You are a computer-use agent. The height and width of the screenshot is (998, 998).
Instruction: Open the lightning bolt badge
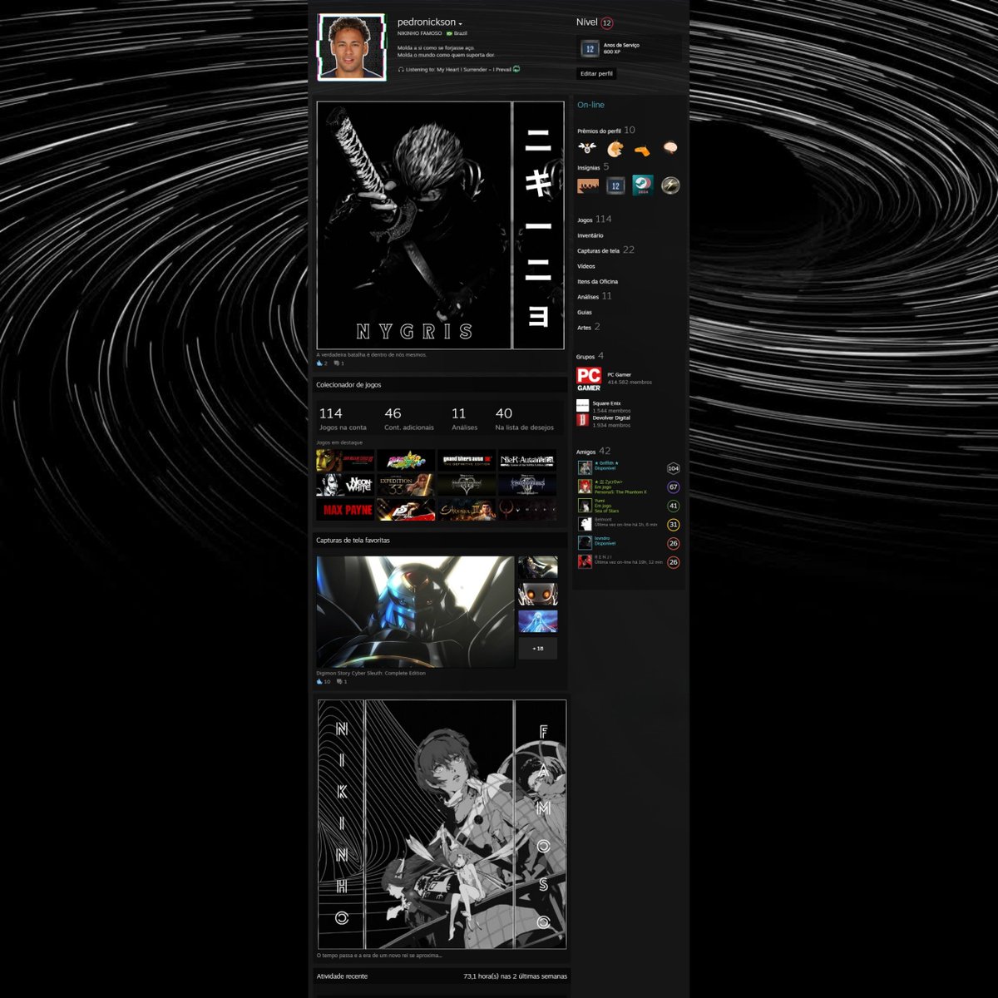tap(670, 185)
